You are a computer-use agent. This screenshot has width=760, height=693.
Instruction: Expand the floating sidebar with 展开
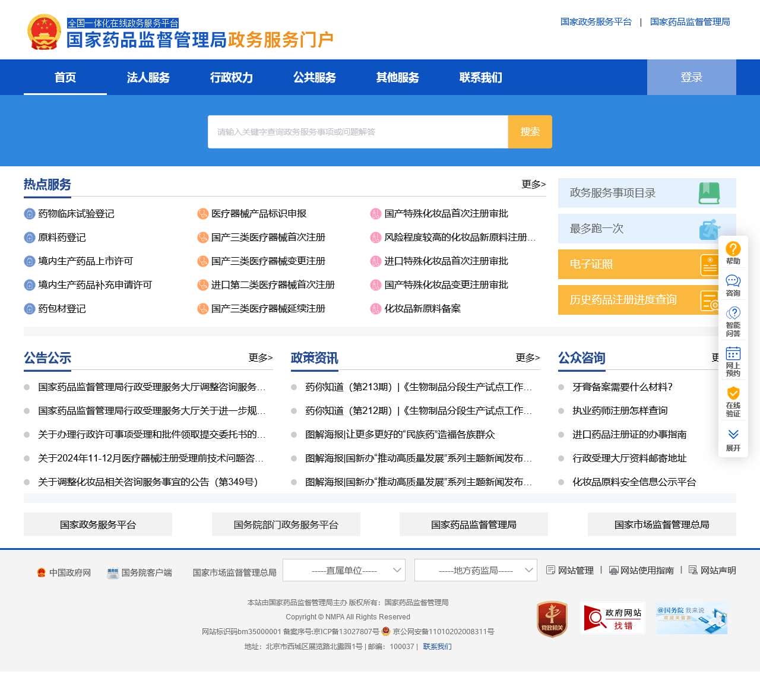[733, 440]
